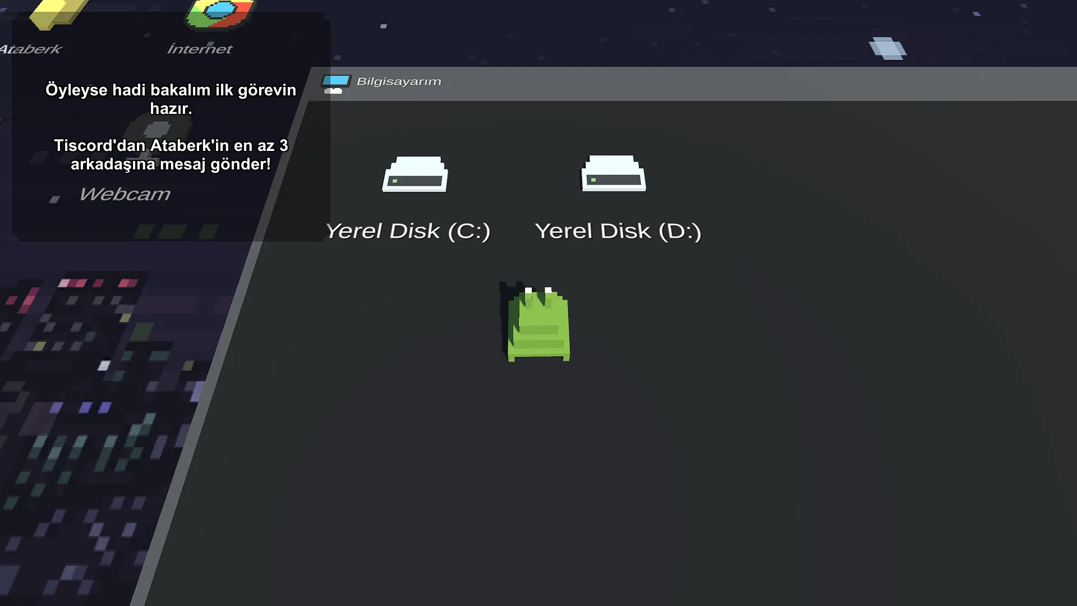Select the green blocky character

[x=538, y=325]
